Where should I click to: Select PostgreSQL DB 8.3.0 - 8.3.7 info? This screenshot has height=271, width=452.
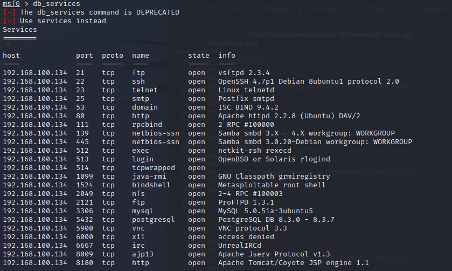point(276,220)
